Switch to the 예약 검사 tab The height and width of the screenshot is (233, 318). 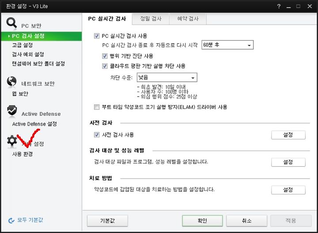(188, 19)
